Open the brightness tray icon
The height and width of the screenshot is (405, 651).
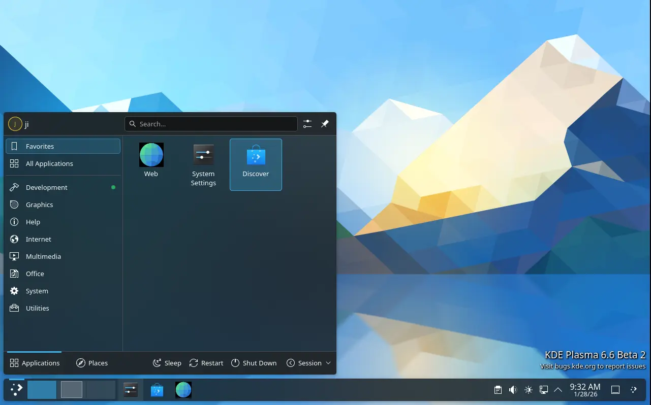point(528,390)
